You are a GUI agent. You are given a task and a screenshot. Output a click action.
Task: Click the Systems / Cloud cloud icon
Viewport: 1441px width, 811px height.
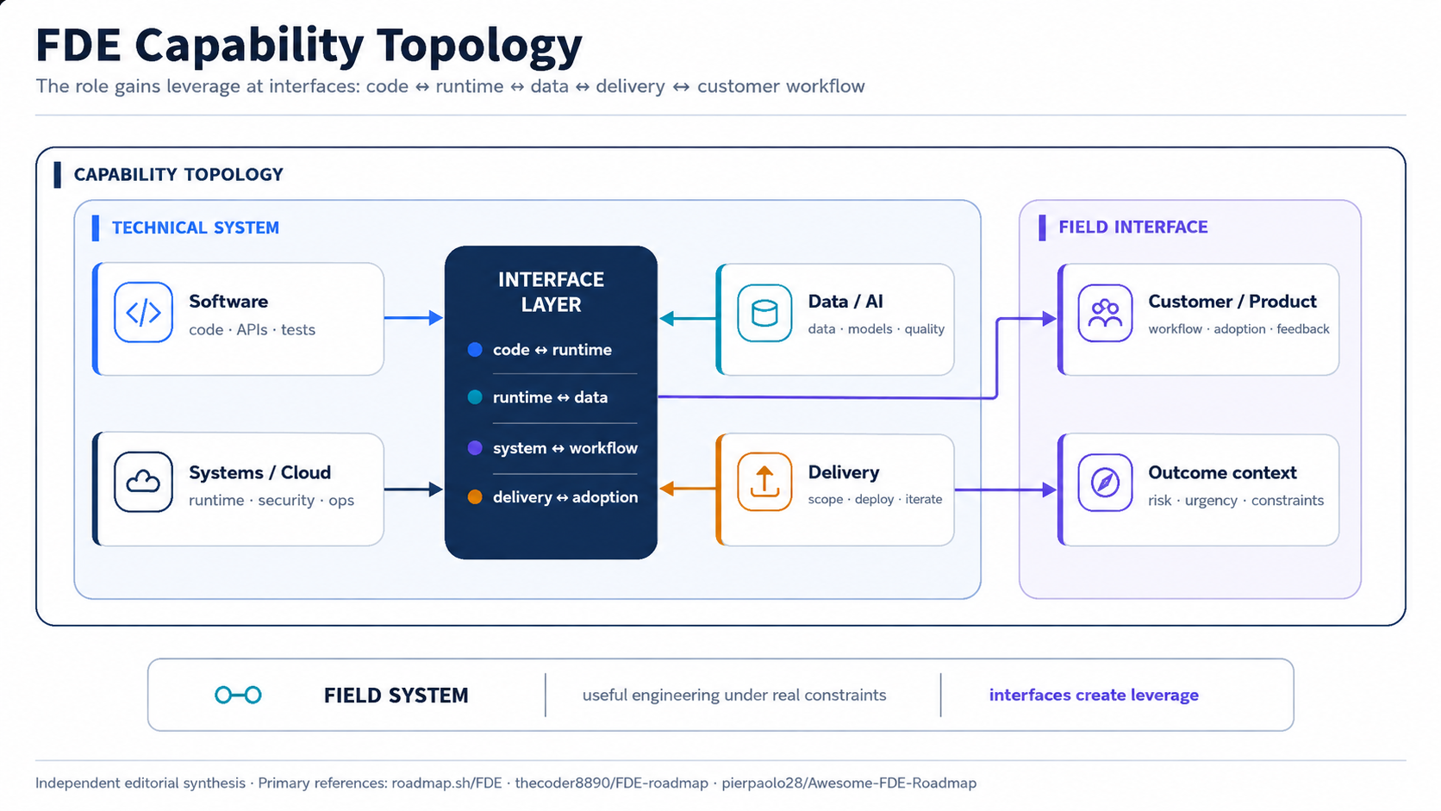[143, 482]
